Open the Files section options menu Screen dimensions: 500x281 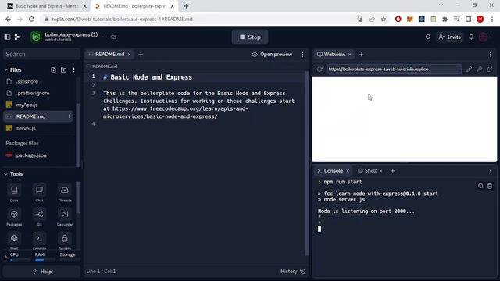73,69
